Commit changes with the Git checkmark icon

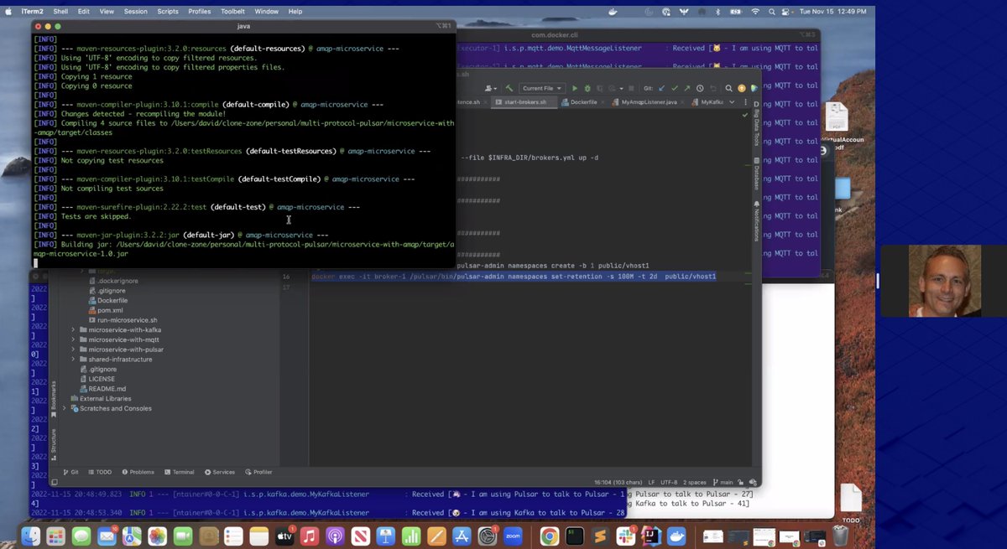(675, 88)
